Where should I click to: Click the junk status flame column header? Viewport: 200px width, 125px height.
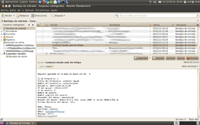pos(150,25)
